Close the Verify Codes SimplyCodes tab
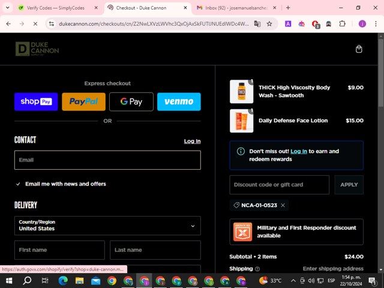 (96, 8)
